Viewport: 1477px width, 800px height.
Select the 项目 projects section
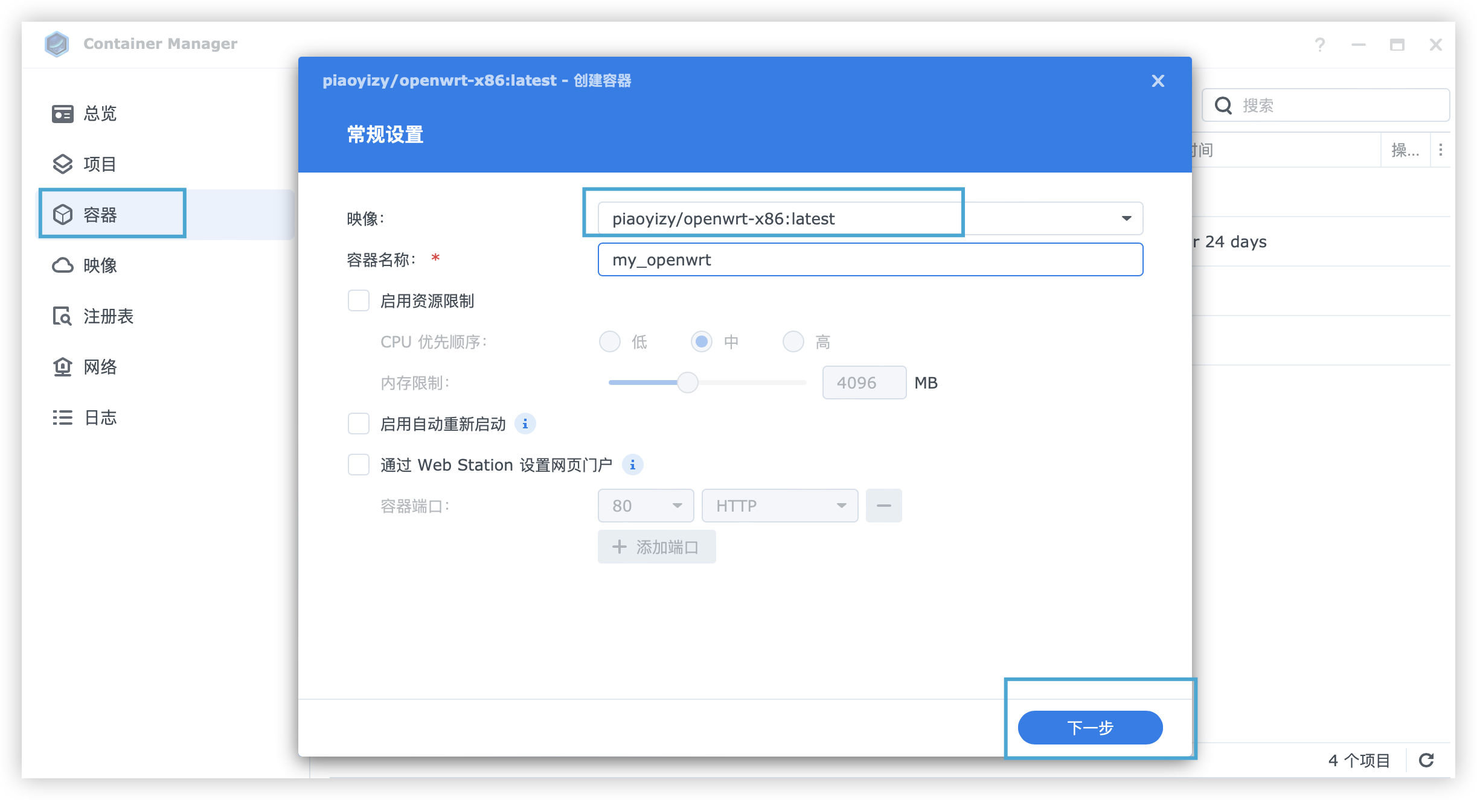point(99,164)
